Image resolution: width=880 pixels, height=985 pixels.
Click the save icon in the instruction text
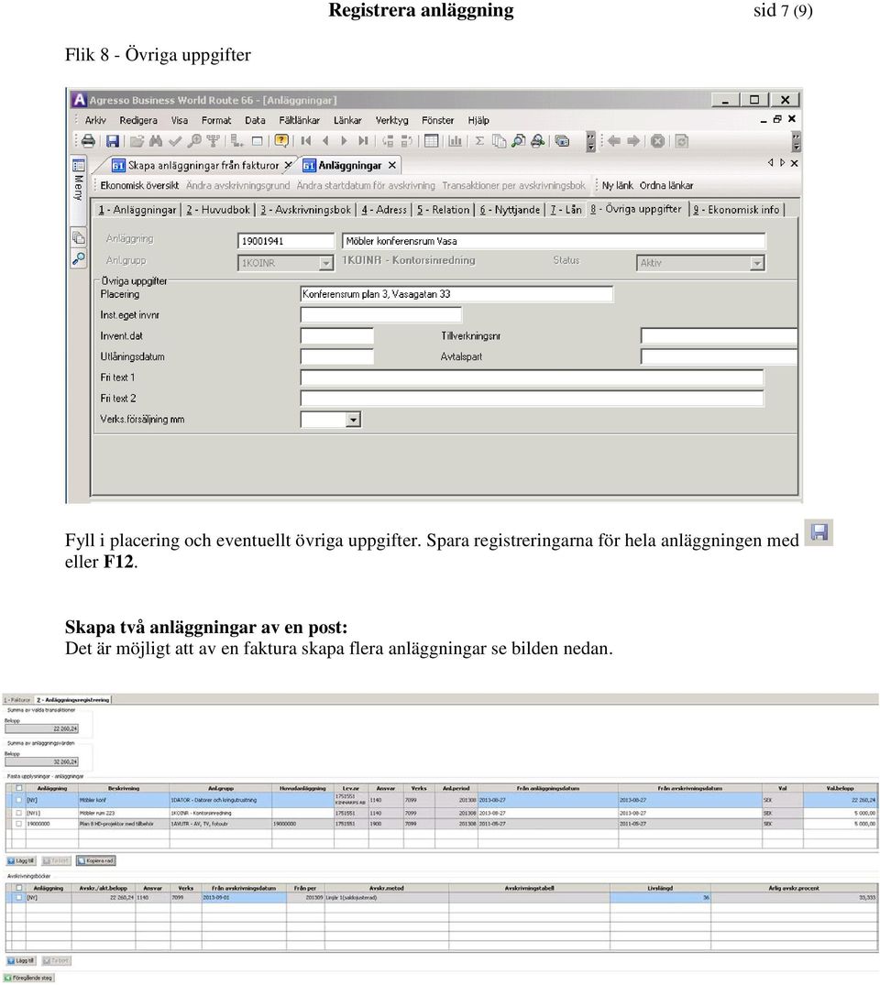819,532
